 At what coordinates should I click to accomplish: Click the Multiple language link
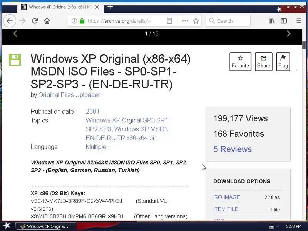(x=96, y=147)
